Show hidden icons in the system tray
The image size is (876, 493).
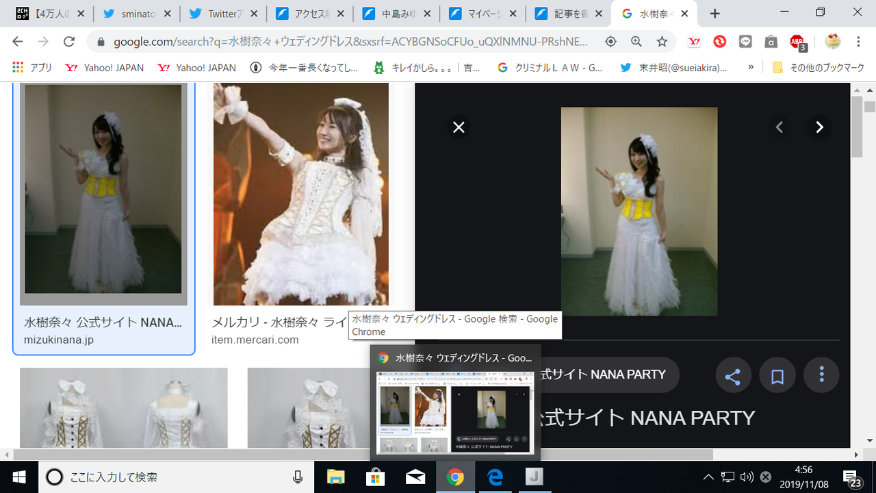tap(708, 477)
